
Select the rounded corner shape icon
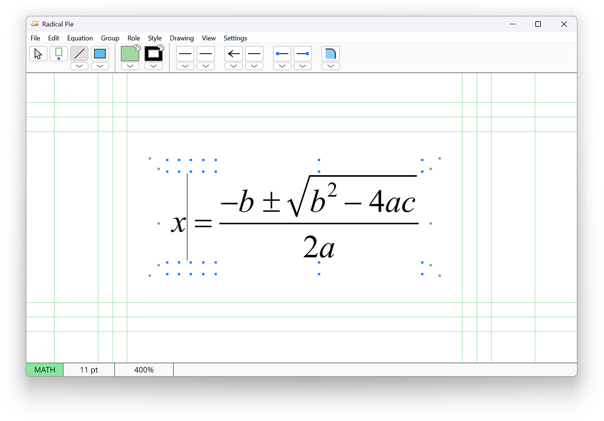point(330,53)
